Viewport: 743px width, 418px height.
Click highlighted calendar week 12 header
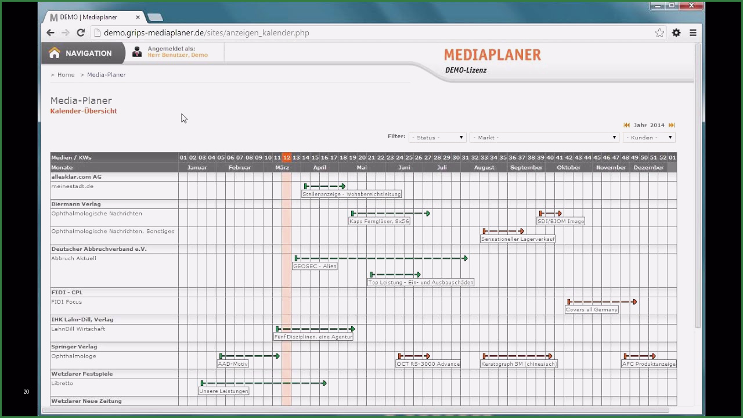click(x=286, y=158)
